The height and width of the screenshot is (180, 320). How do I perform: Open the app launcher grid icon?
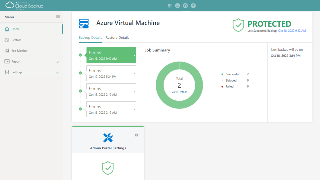[169, 5]
